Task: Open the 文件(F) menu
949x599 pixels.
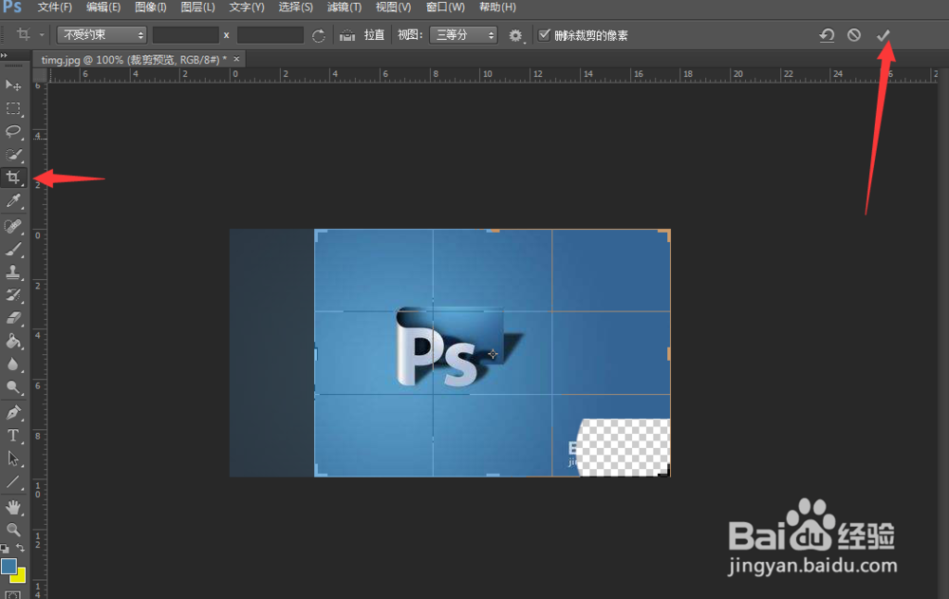Action: (x=54, y=8)
